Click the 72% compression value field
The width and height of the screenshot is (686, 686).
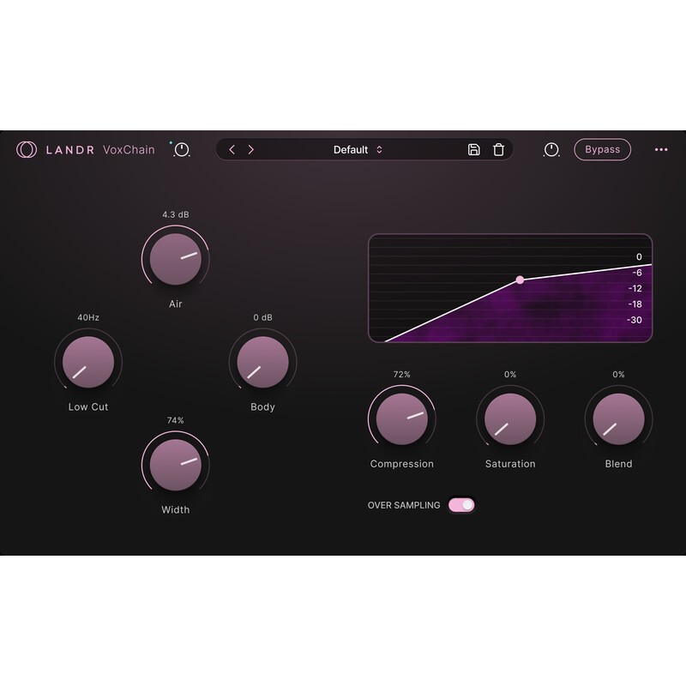402,375
